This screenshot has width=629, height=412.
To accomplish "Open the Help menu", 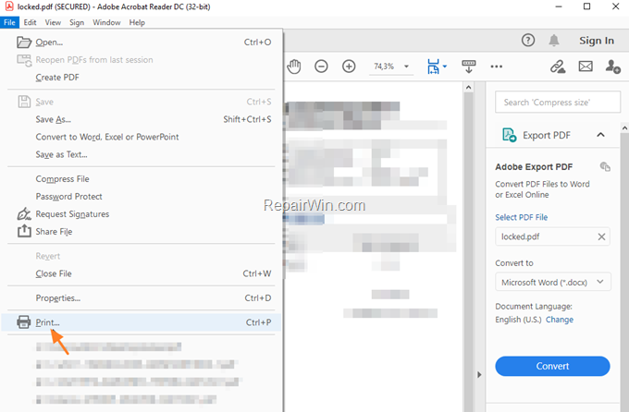I will (137, 22).
